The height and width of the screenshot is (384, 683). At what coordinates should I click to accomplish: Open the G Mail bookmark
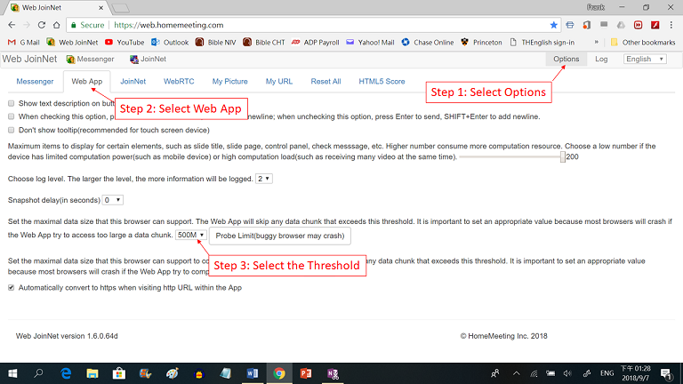click(24, 42)
